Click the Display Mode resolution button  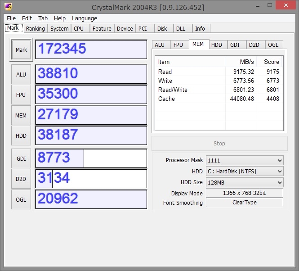point(244,193)
